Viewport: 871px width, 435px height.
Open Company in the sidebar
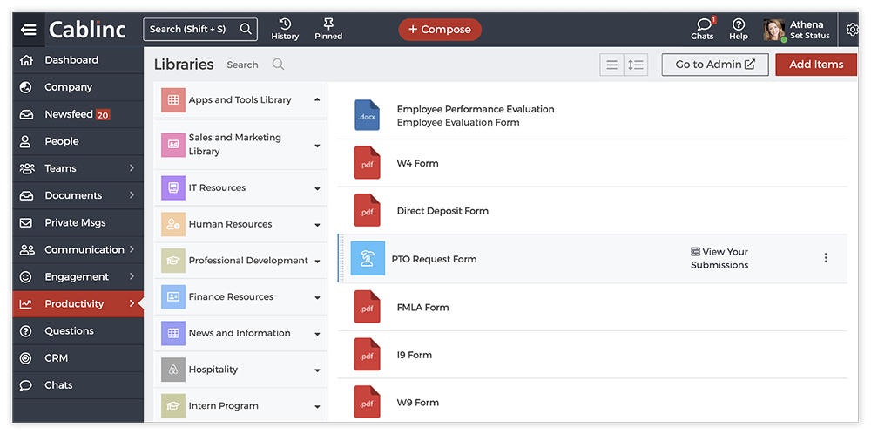78,87
